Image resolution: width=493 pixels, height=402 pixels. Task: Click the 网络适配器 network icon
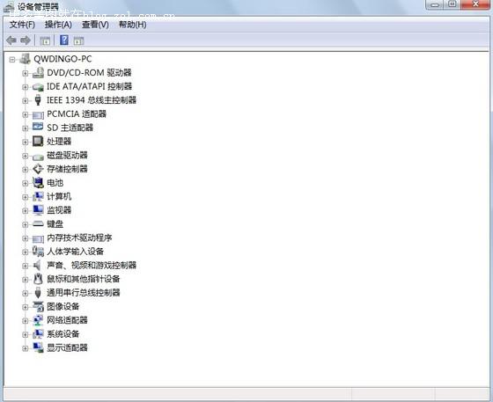pos(38,320)
